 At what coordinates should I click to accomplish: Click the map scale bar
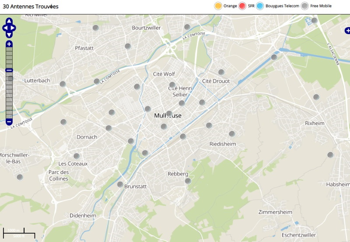(19, 233)
